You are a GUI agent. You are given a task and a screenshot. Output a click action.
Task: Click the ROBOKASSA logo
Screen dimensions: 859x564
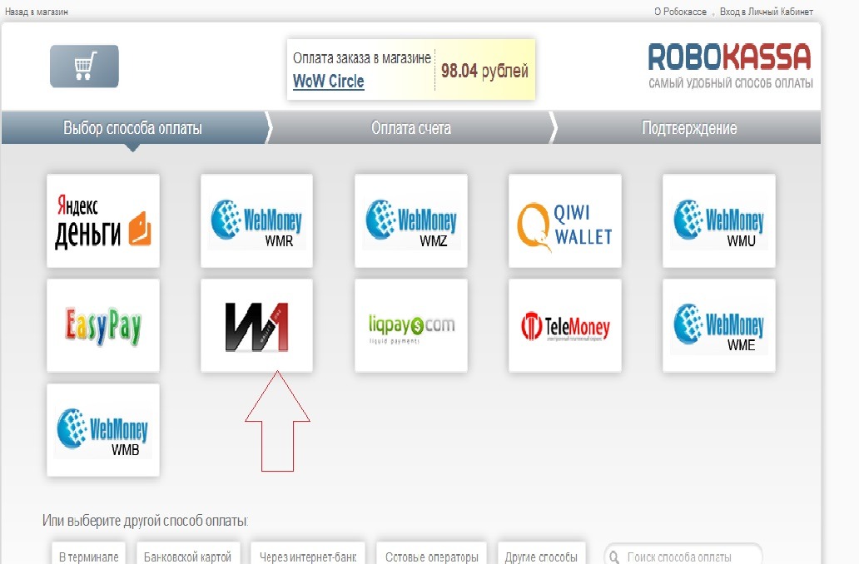coord(730,57)
